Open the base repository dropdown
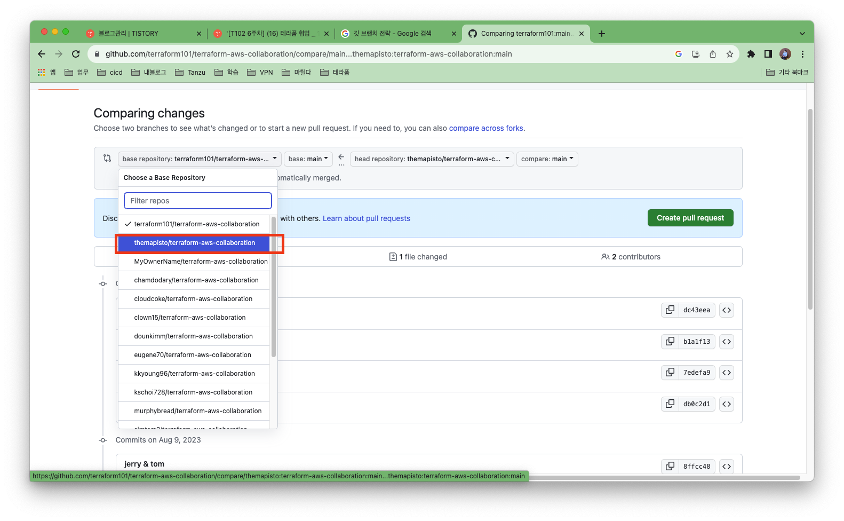844x521 pixels. pyautogui.click(x=200, y=159)
